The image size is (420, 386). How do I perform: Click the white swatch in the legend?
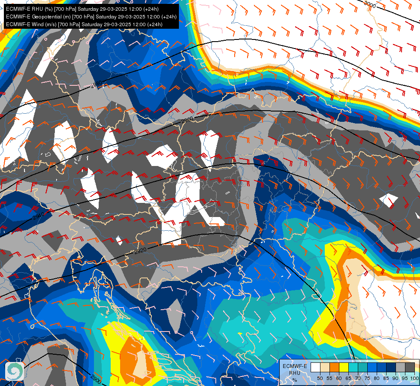pos(315,367)
